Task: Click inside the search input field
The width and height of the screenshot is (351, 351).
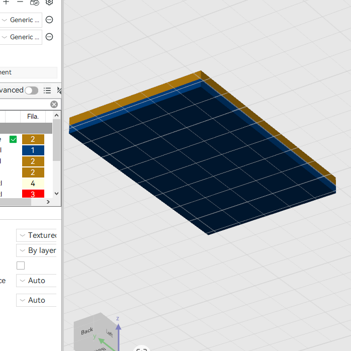Action: coord(25,104)
